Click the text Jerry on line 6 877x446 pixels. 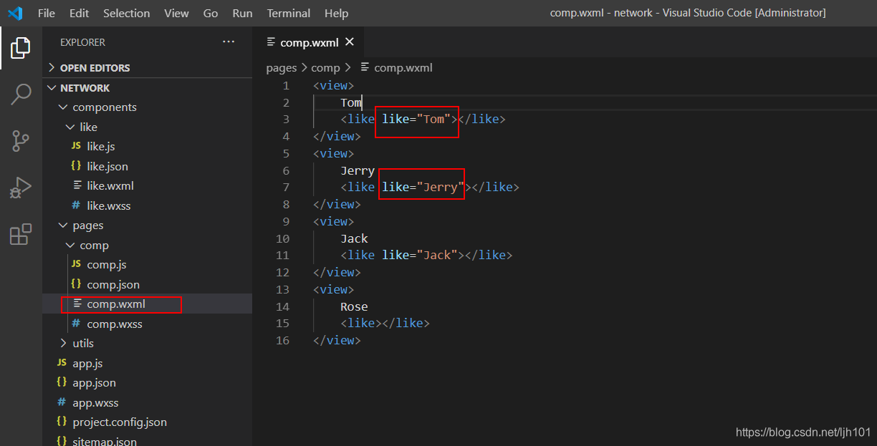[x=358, y=170]
